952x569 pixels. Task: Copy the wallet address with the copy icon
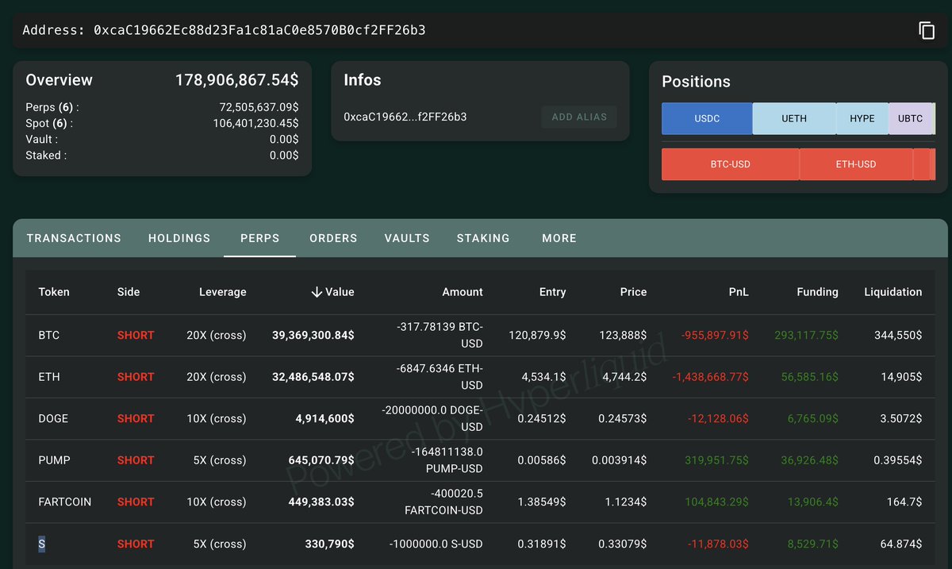[927, 31]
